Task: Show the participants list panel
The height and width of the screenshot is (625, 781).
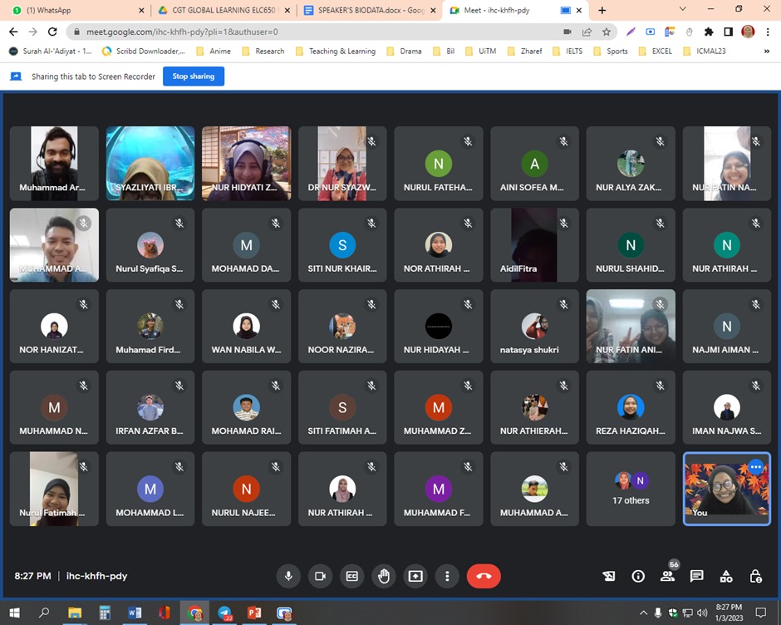Action: click(667, 576)
